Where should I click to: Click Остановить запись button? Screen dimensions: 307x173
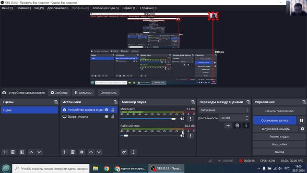[x=275, y=121]
